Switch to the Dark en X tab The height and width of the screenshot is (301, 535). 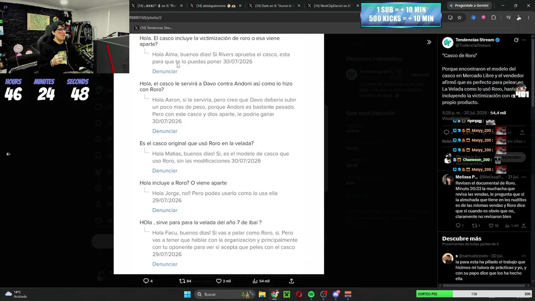[275, 6]
